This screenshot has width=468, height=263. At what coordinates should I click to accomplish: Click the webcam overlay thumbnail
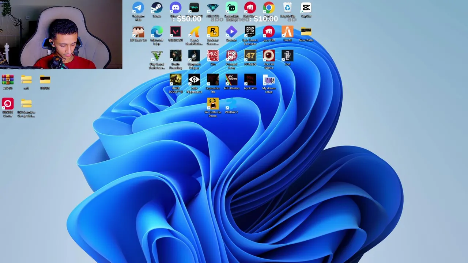(x=61, y=34)
